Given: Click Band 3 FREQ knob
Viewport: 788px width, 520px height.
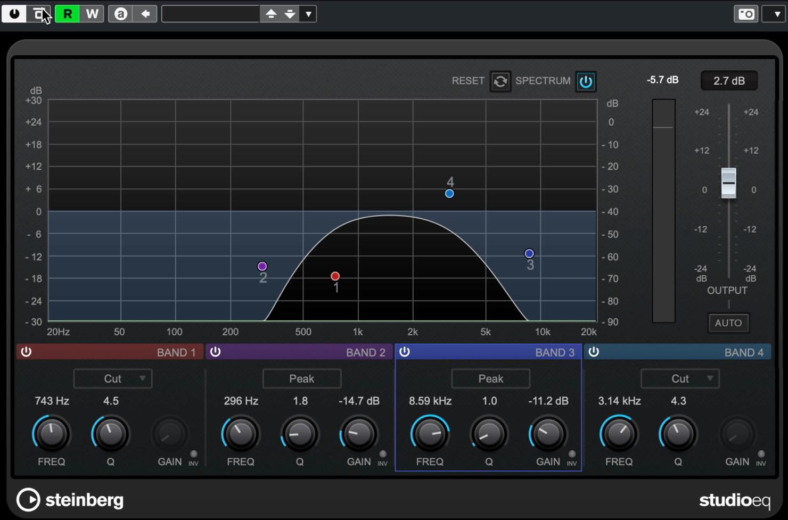Looking at the screenshot, I should pos(430,433).
